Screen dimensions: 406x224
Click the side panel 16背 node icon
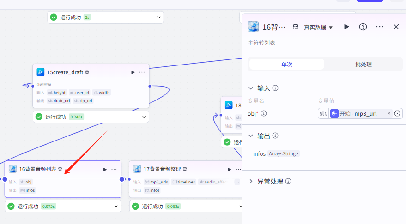pyautogui.click(x=253, y=27)
